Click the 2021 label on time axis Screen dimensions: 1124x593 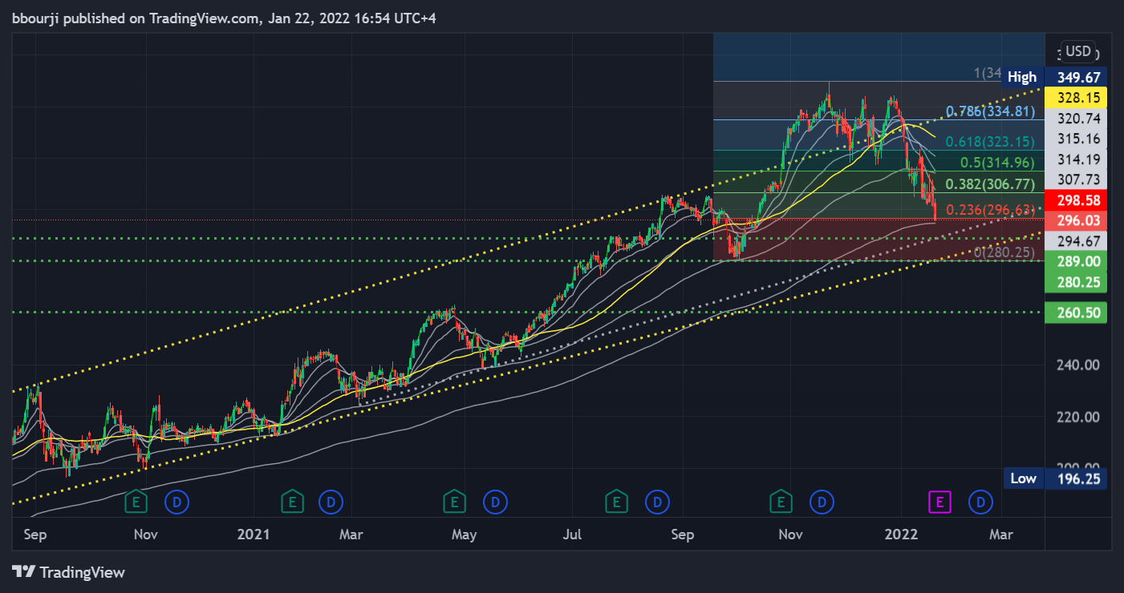coord(255,534)
